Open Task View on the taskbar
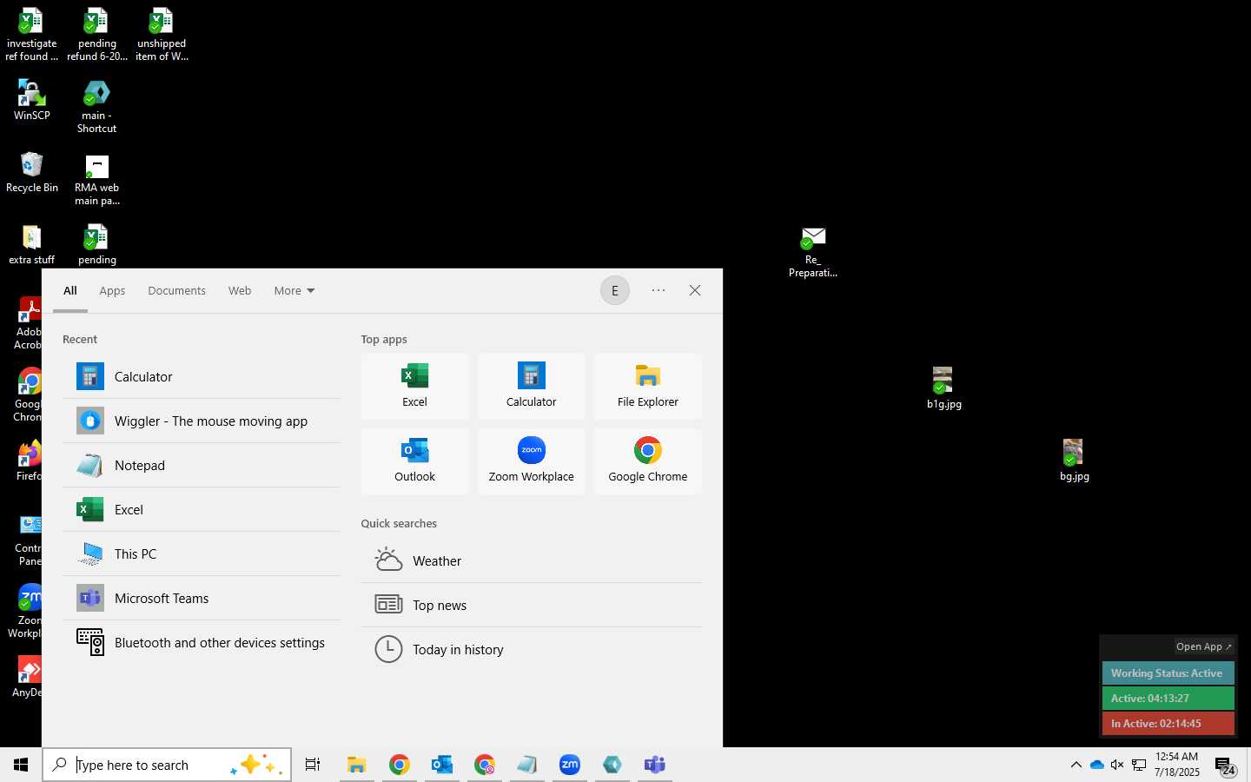Screen dimensions: 1251x782 point(313,765)
